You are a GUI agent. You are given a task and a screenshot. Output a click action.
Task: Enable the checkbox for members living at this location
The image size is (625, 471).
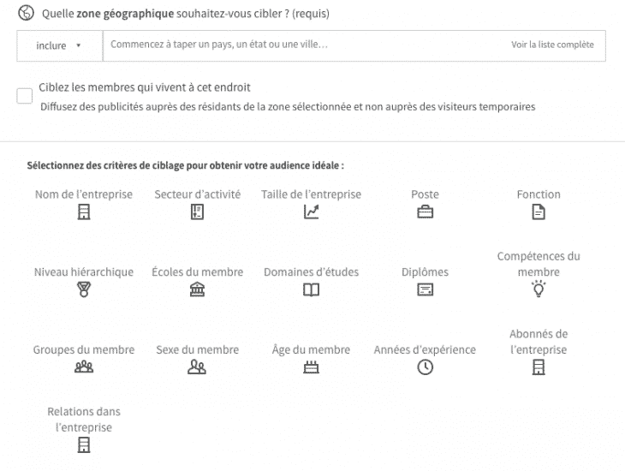[x=25, y=96]
